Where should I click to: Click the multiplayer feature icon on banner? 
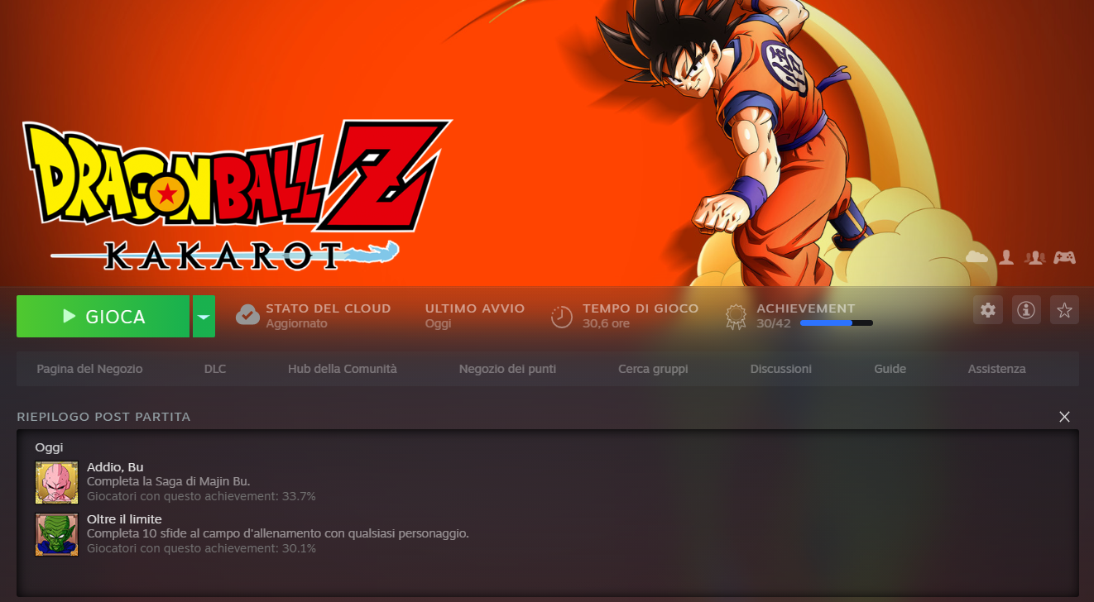[1034, 257]
